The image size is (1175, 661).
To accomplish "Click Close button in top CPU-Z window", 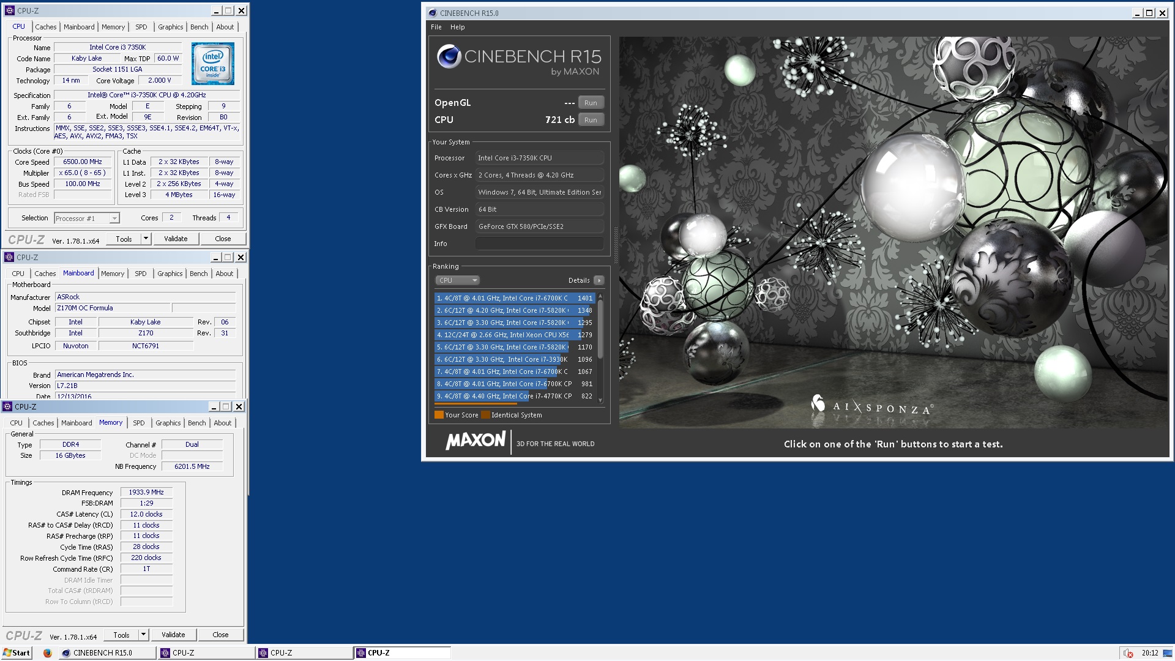I will 223,239.
